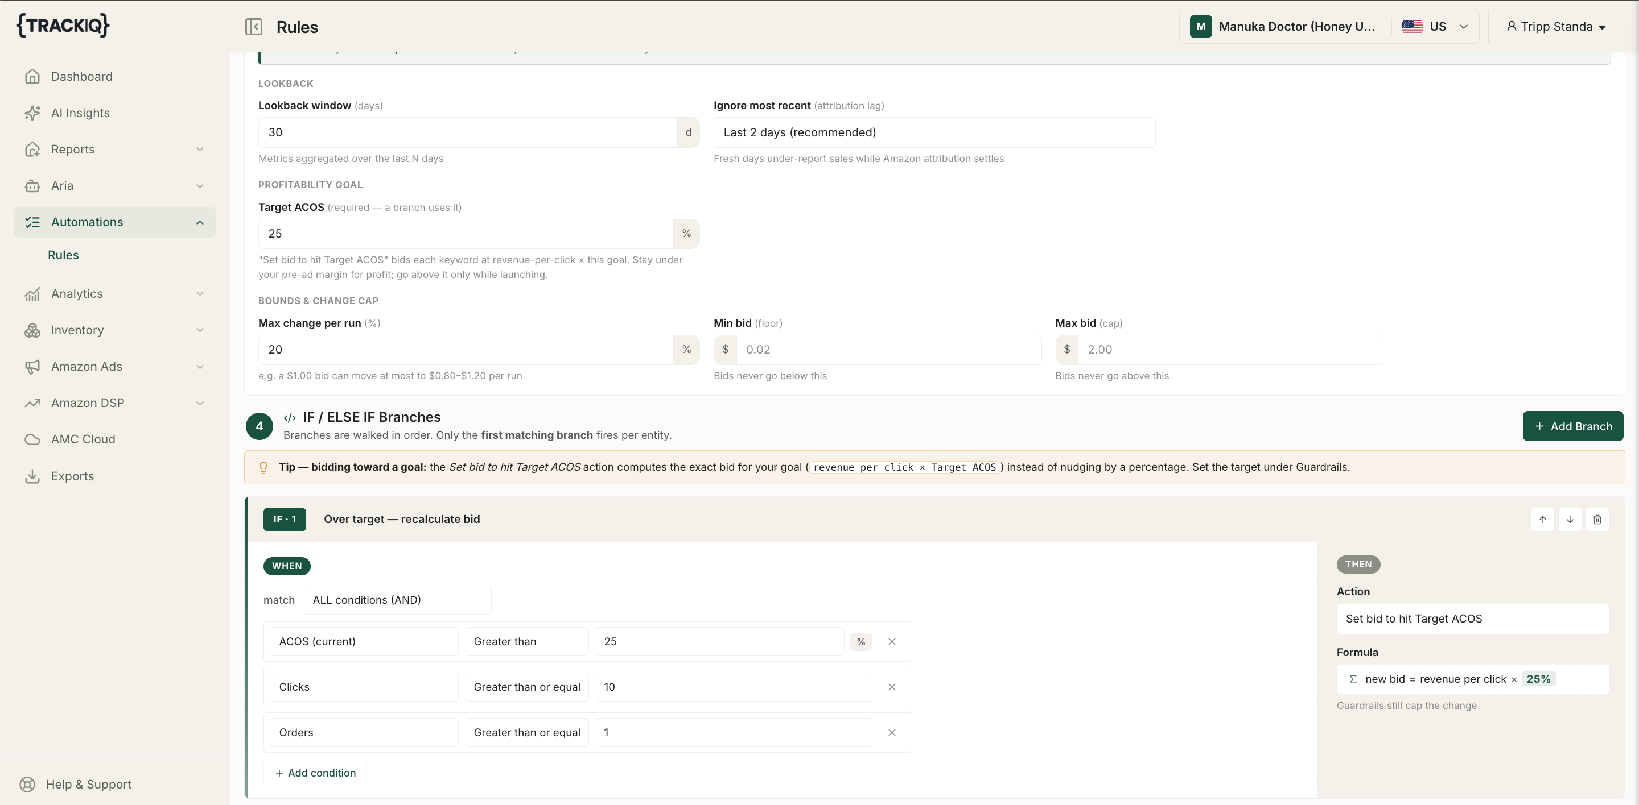Edit the Lookback window days field
The height and width of the screenshot is (805, 1639).
(468, 132)
